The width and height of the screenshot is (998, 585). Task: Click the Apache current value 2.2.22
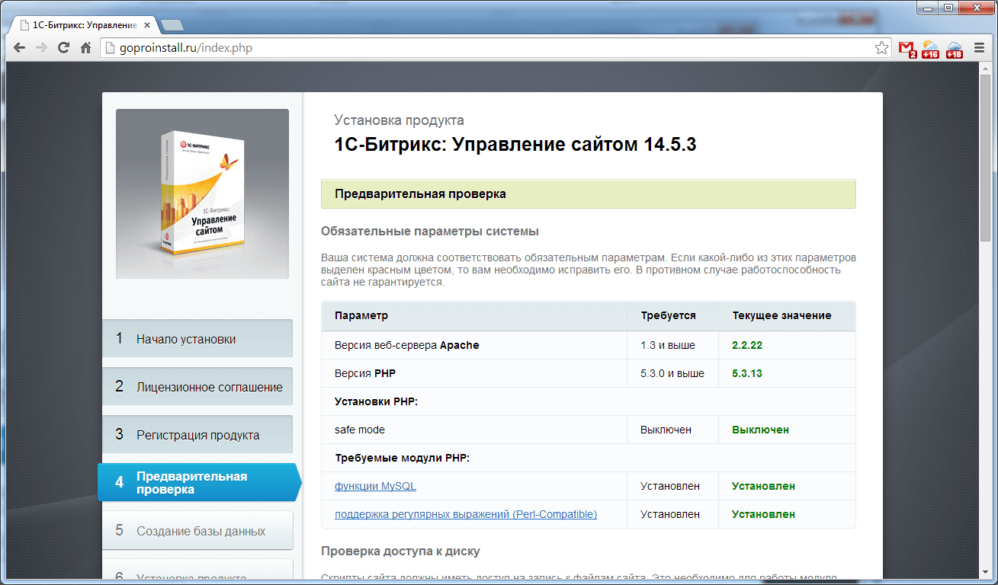(747, 345)
